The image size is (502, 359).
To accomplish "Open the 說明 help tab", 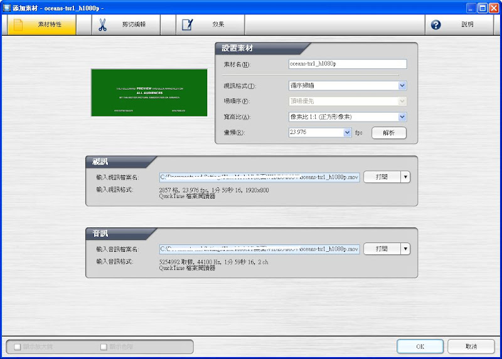I will (459, 24).
